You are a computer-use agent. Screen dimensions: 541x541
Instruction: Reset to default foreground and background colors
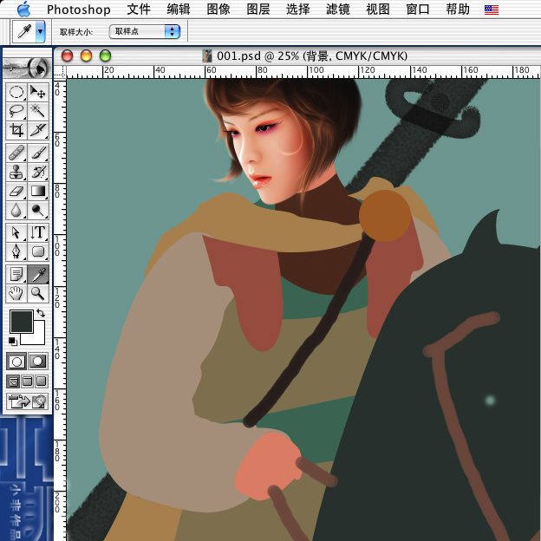pos(13,342)
